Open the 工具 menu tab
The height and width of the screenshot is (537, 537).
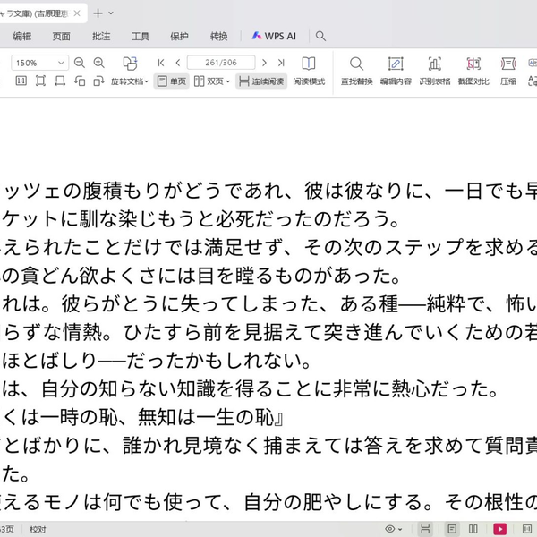141,37
